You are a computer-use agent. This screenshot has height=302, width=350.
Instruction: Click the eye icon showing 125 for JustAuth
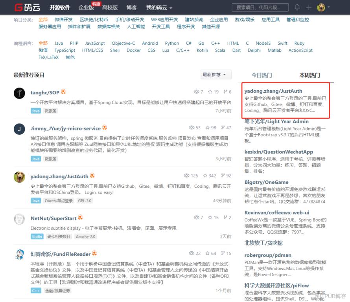pos(187,176)
